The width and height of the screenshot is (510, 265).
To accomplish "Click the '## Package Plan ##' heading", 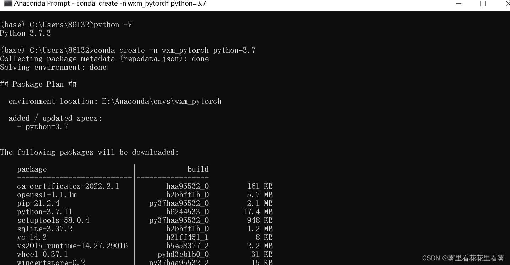I will tap(38, 84).
